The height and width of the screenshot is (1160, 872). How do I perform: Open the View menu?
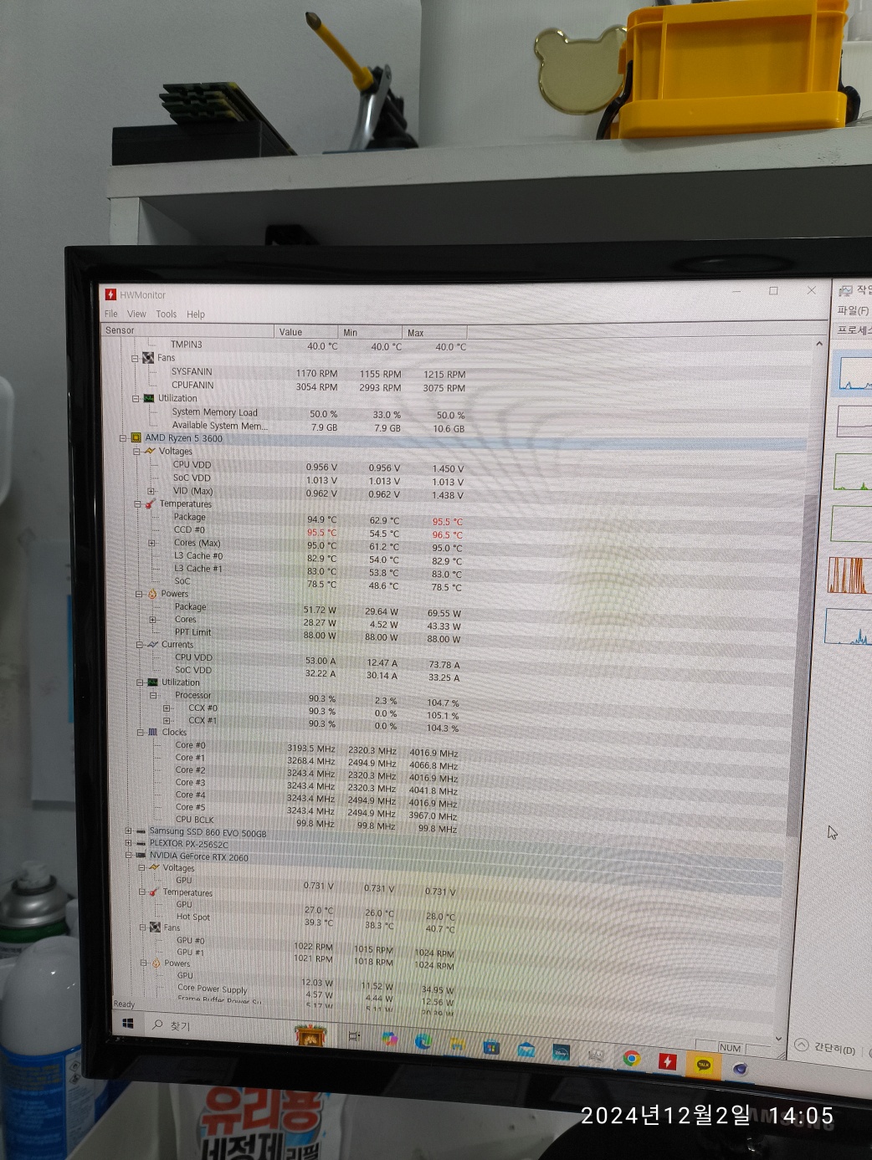[x=136, y=314]
